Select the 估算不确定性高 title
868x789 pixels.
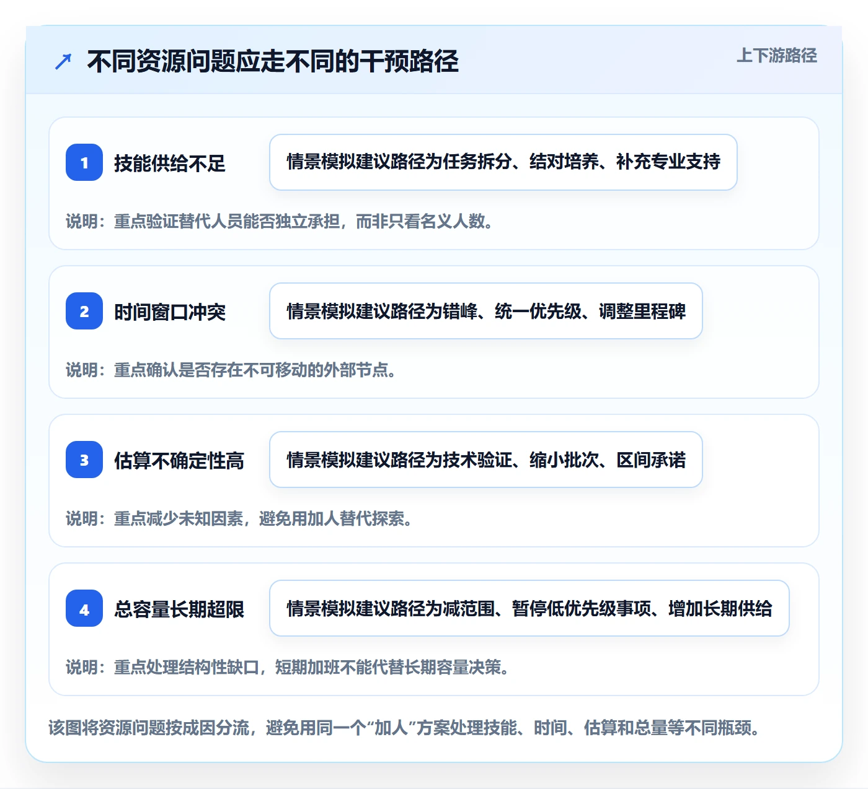[x=179, y=461]
